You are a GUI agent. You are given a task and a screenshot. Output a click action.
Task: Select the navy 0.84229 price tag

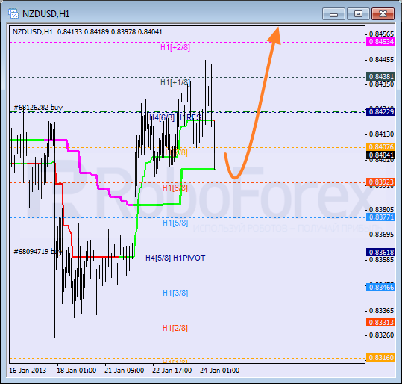380,112
